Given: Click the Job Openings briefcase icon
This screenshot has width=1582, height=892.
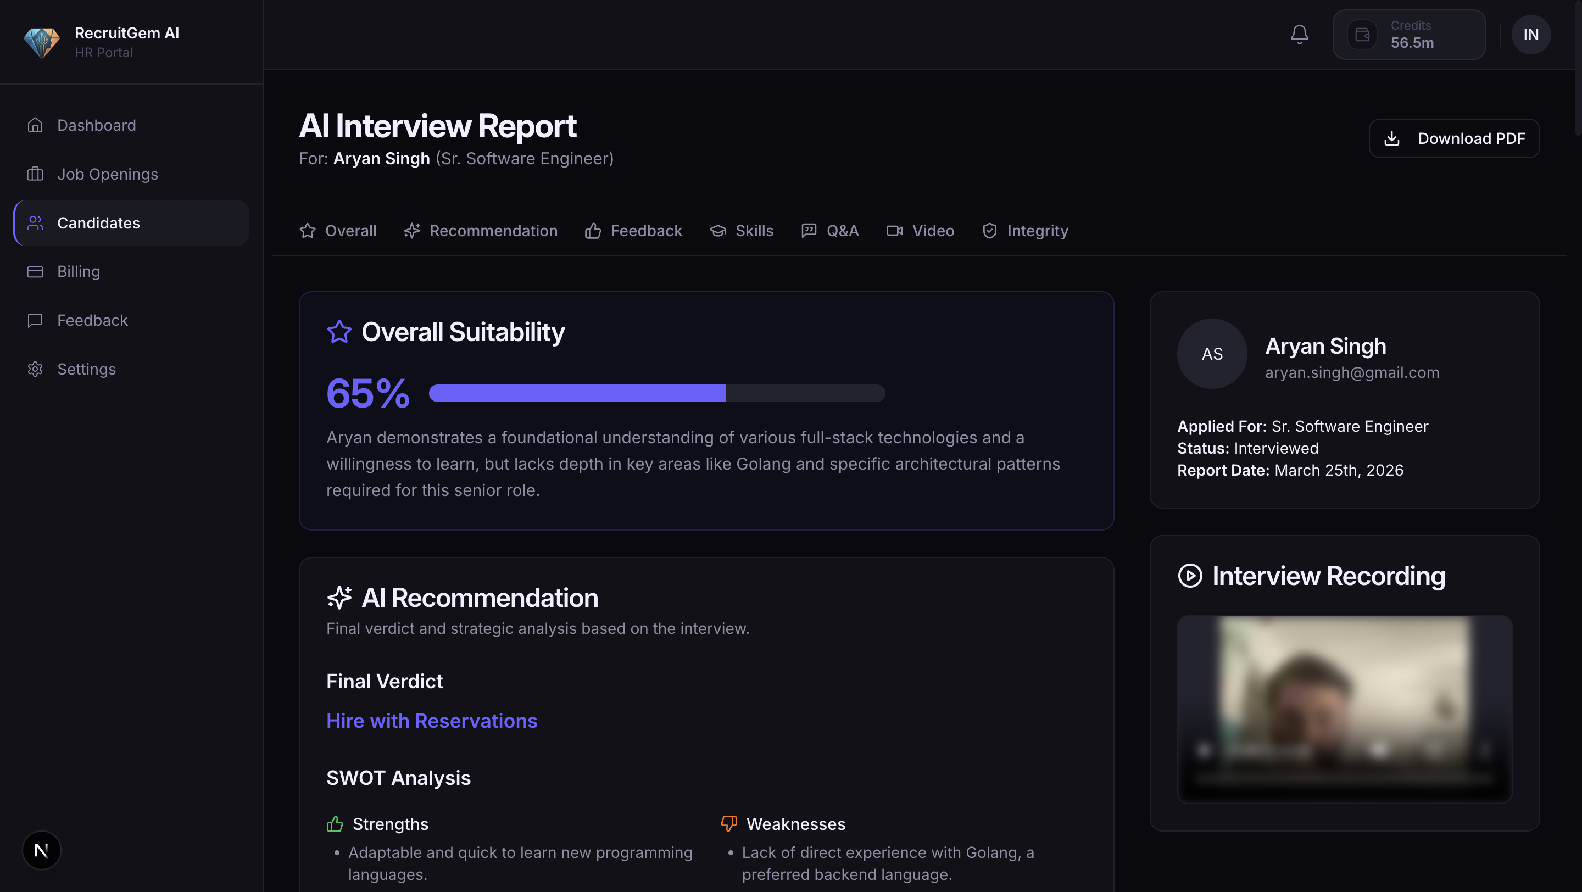Looking at the screenshot, I should (x=35, y=174).
